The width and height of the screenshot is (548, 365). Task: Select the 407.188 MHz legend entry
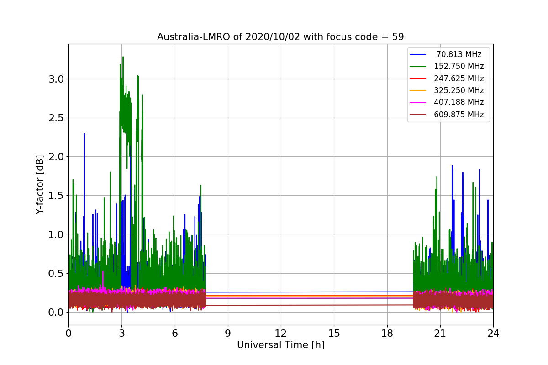coord(447,102)
